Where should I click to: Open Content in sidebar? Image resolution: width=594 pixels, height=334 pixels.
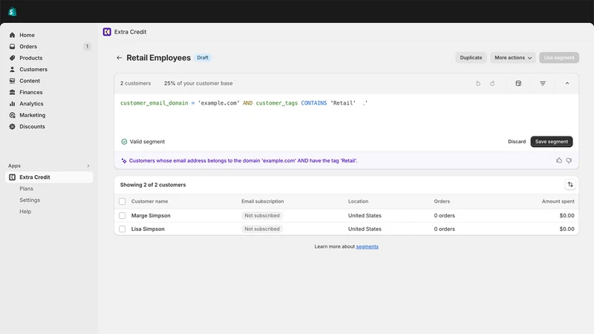(30, 81)
